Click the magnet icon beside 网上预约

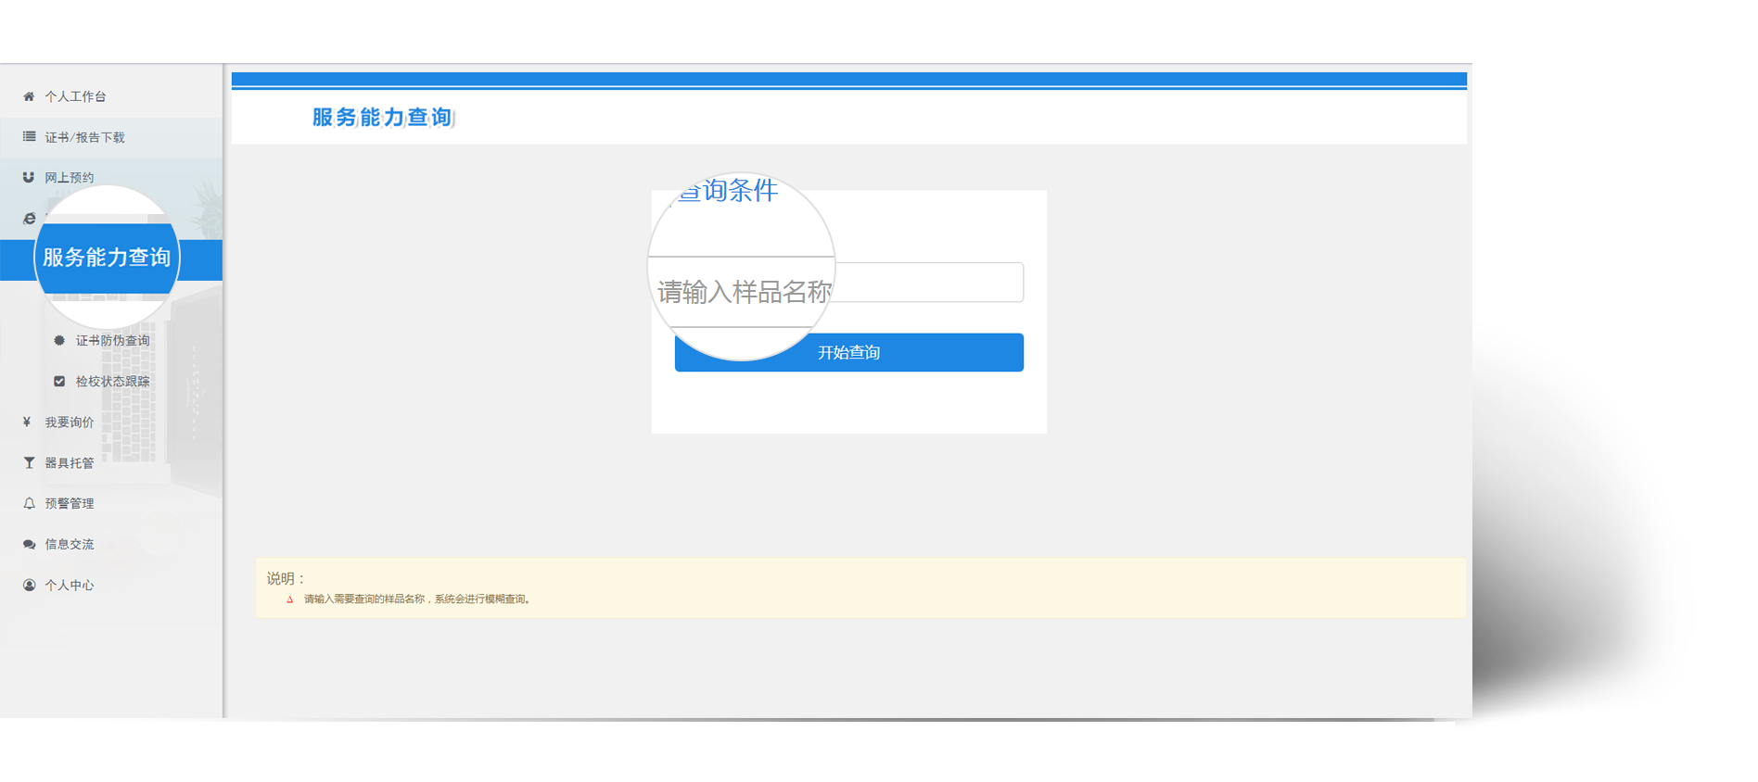tap(29, 177)
